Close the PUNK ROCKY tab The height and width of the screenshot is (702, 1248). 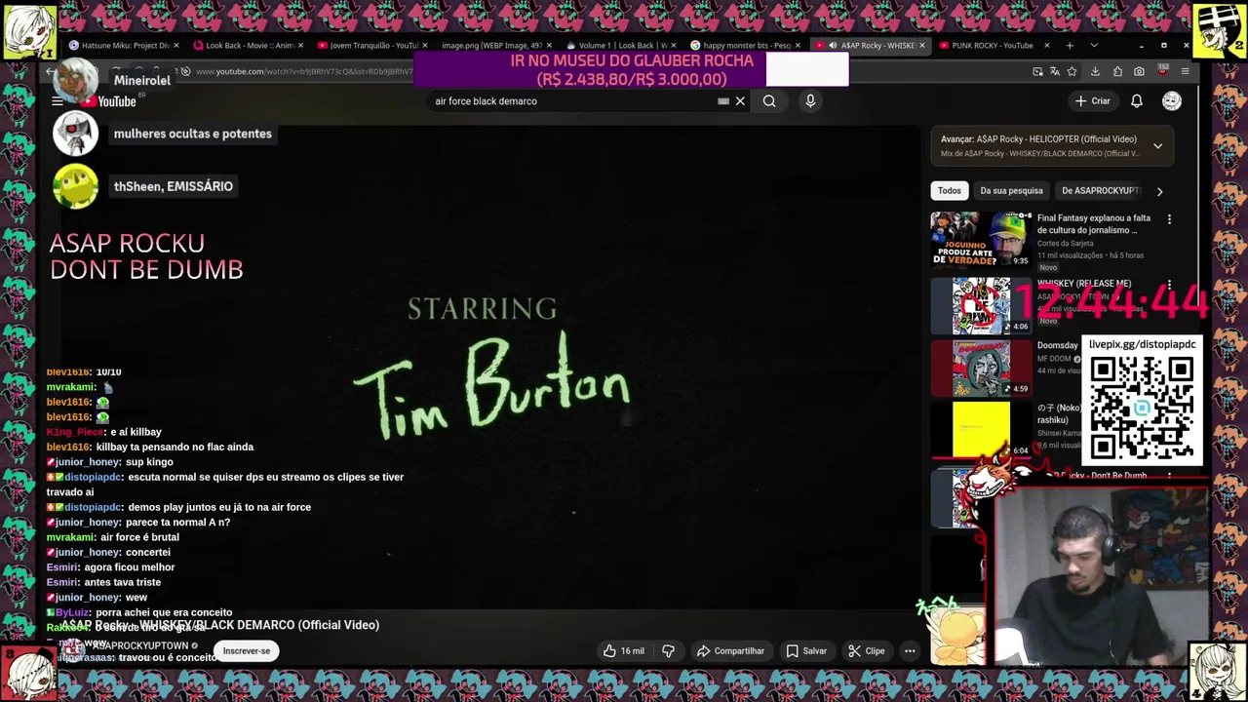[x=1047, y=45]
